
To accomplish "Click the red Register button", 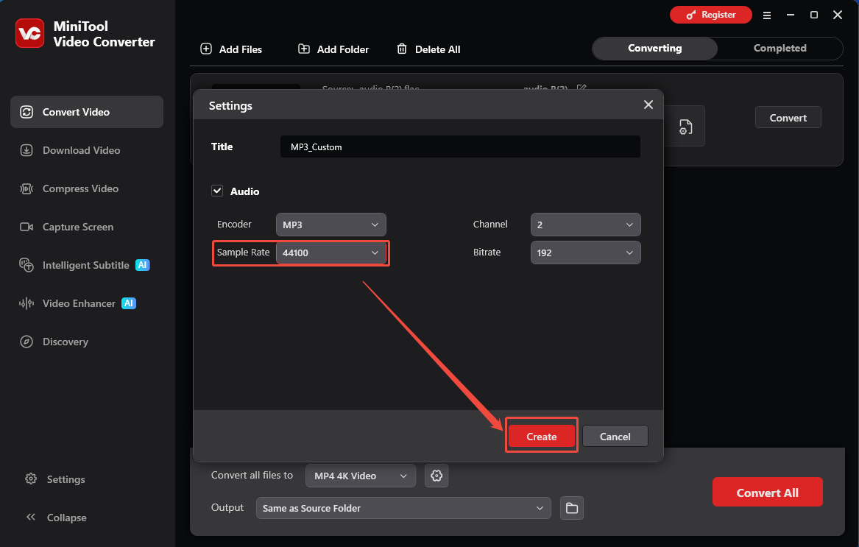I will coord(710,15).
